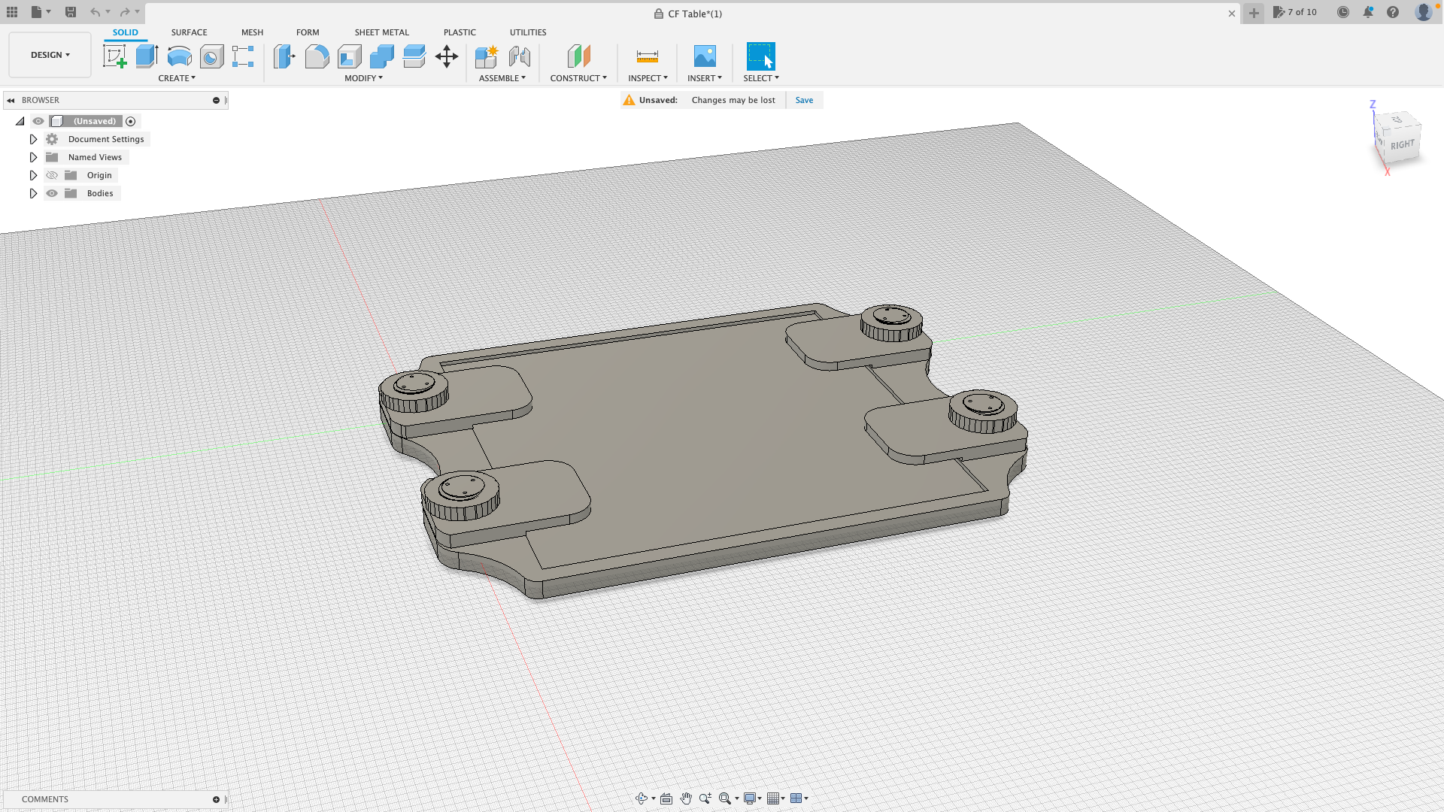Select the Shell tool
Image resolution: width=1444 pixels, height=812 pixels.
[349, 56]
